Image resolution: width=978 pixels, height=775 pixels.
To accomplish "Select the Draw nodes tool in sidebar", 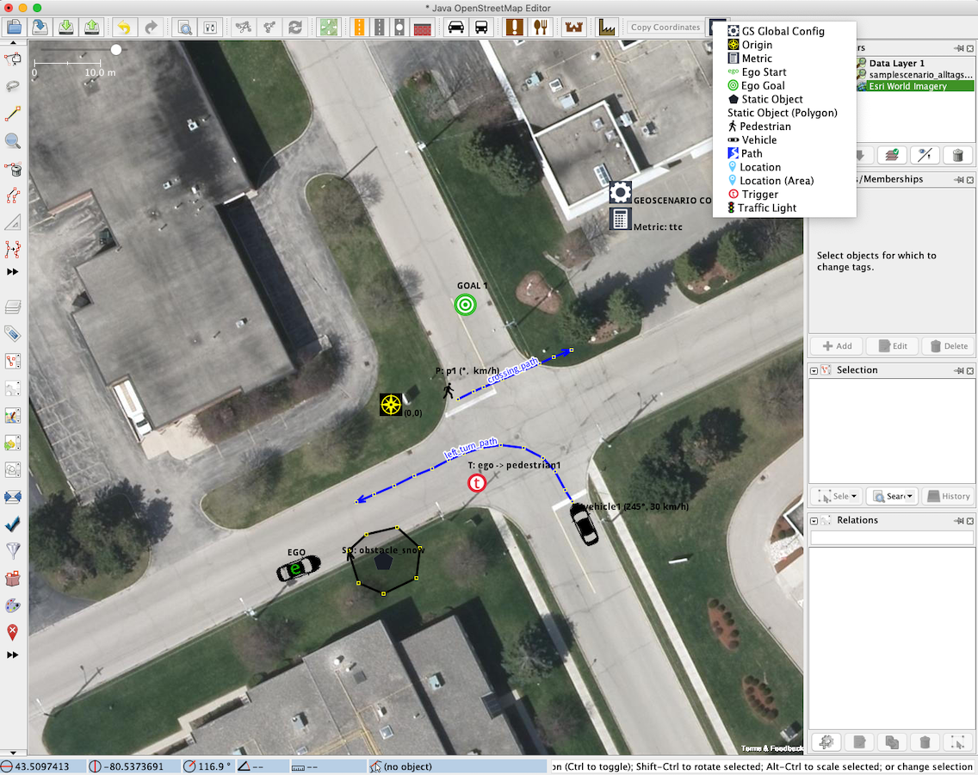I will click(x=12, y=114).
